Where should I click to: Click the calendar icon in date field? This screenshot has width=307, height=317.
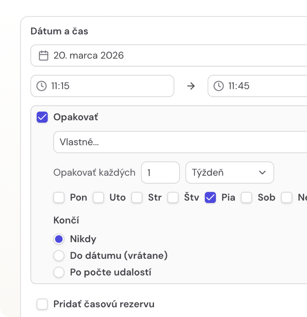(43, 55)
